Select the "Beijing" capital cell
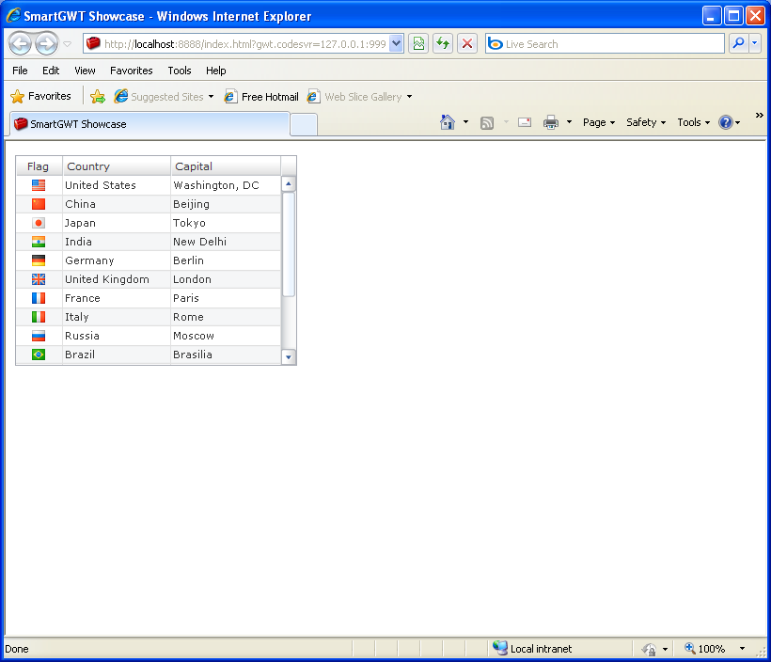 point(226,204)
